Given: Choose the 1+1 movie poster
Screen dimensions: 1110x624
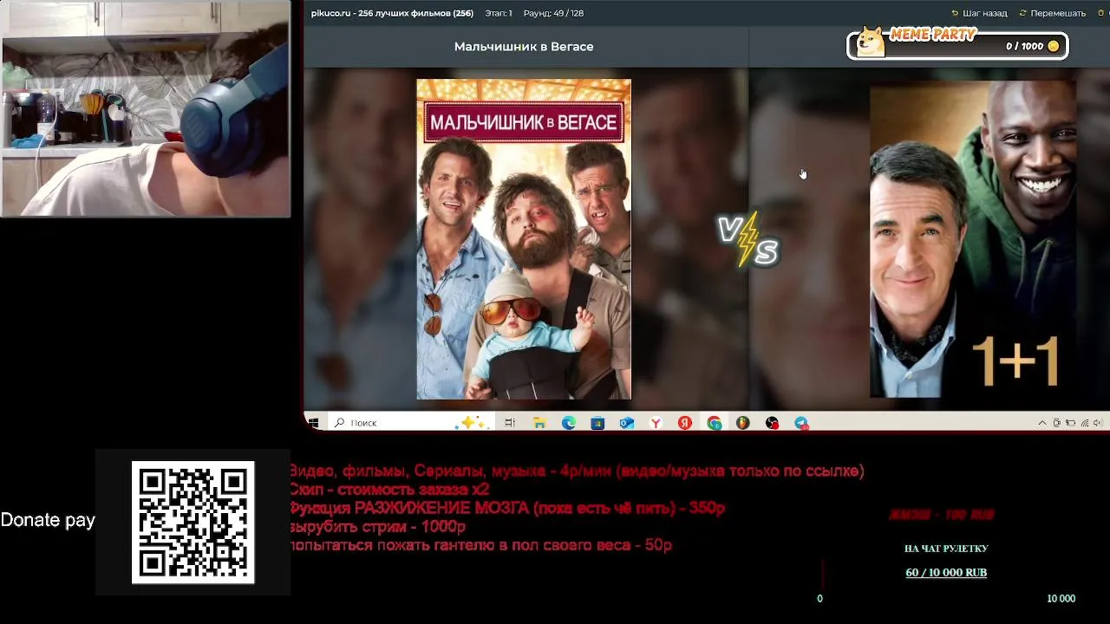Looking at the screenshot, I should 973,239.
